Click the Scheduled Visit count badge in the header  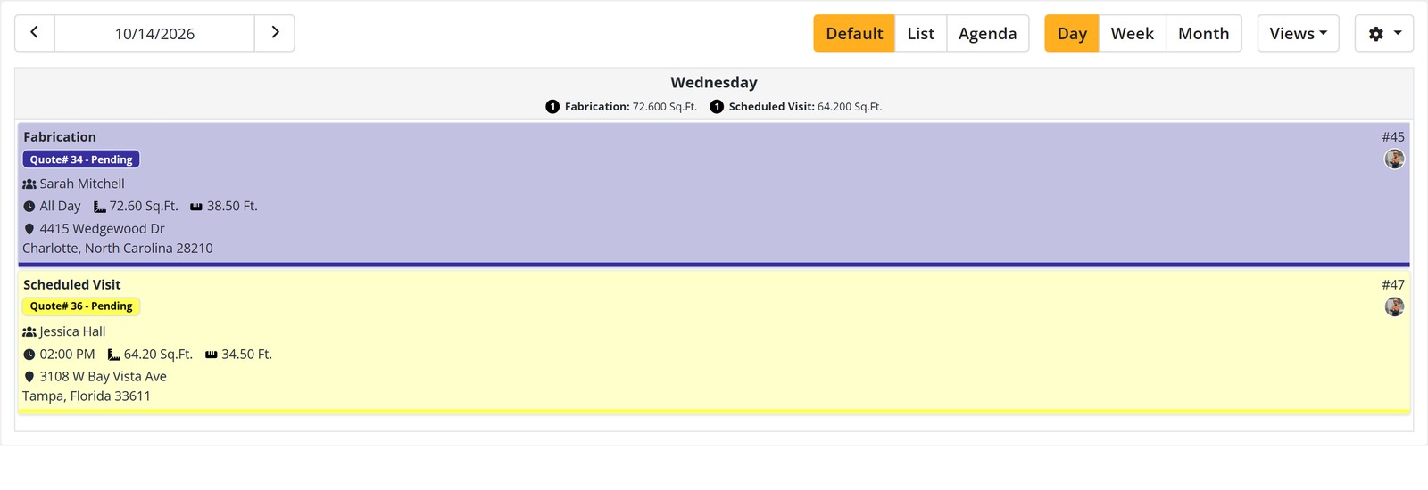pyautogui.click(x=717, y=107)
